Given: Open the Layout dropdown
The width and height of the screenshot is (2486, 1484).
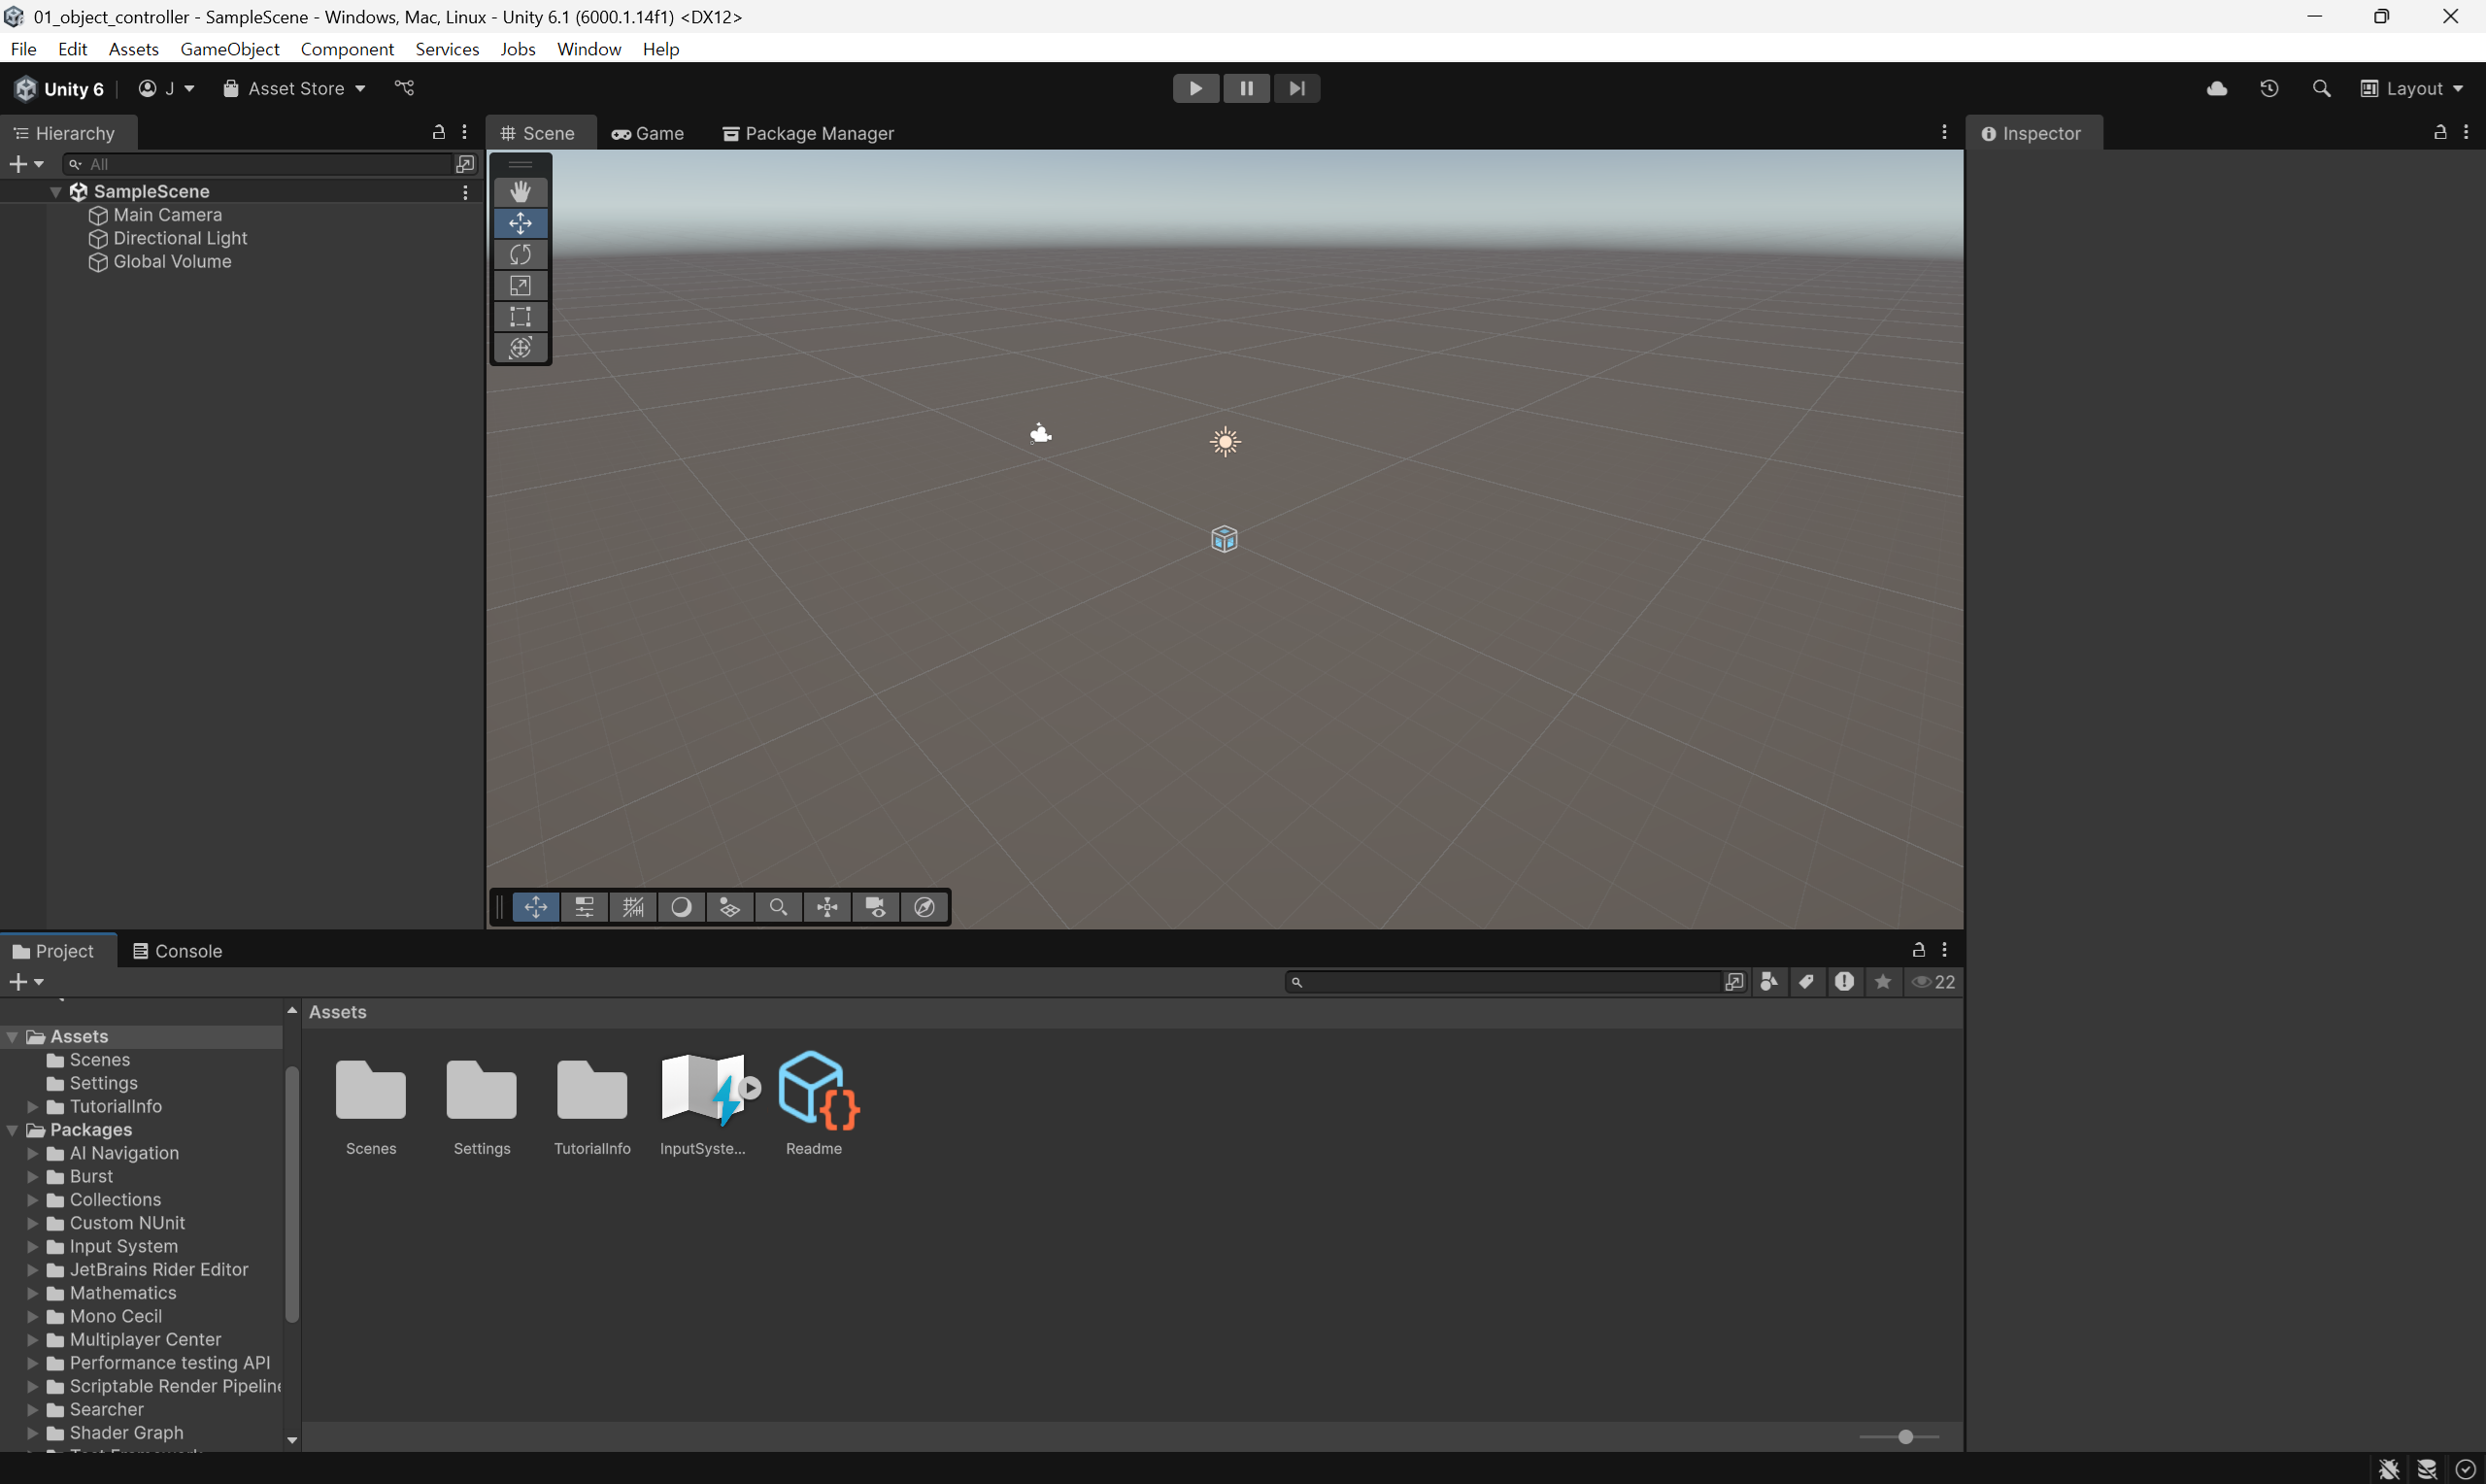Looking at the screenshot, I should click(x=2412, y=88).
